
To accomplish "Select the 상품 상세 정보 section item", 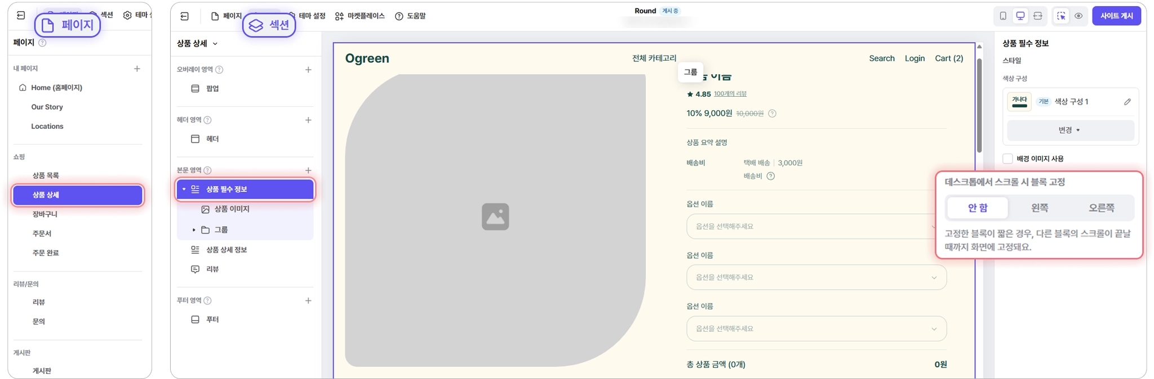I will pyautogui.click(x=227, y=250).
